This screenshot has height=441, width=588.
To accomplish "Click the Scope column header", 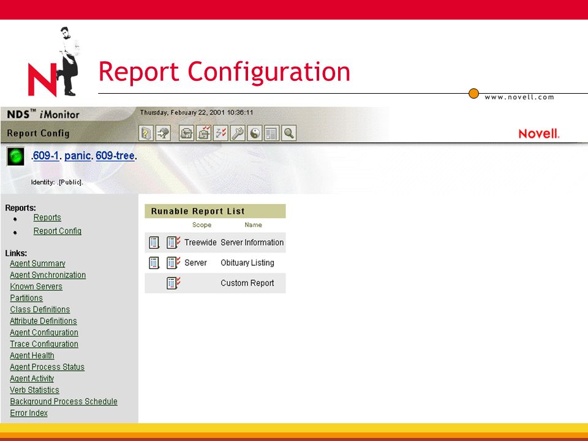I will coord(202,225).
